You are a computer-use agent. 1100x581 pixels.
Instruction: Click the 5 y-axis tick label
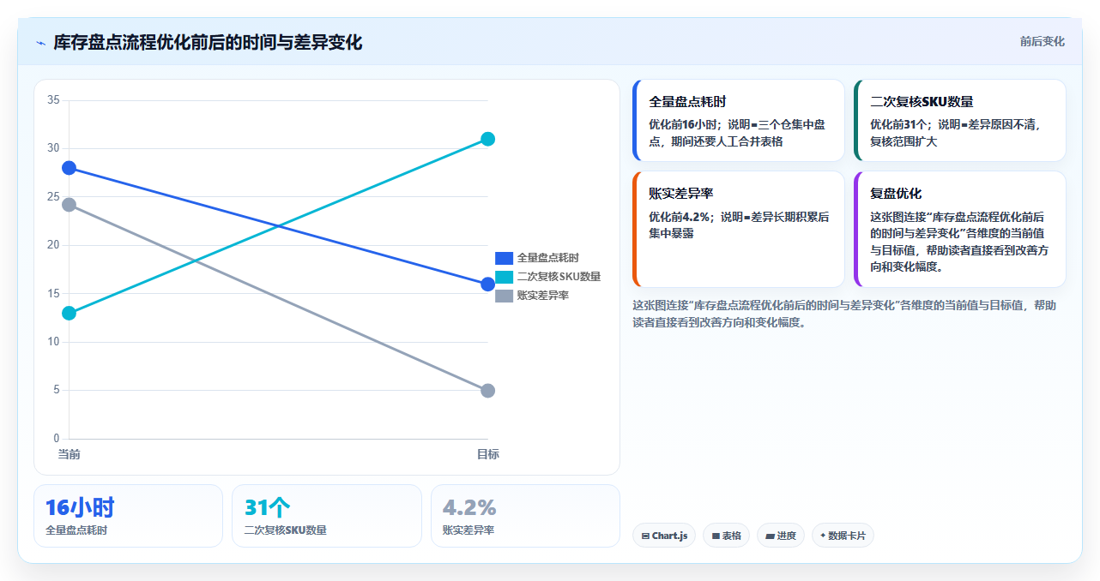57,390
